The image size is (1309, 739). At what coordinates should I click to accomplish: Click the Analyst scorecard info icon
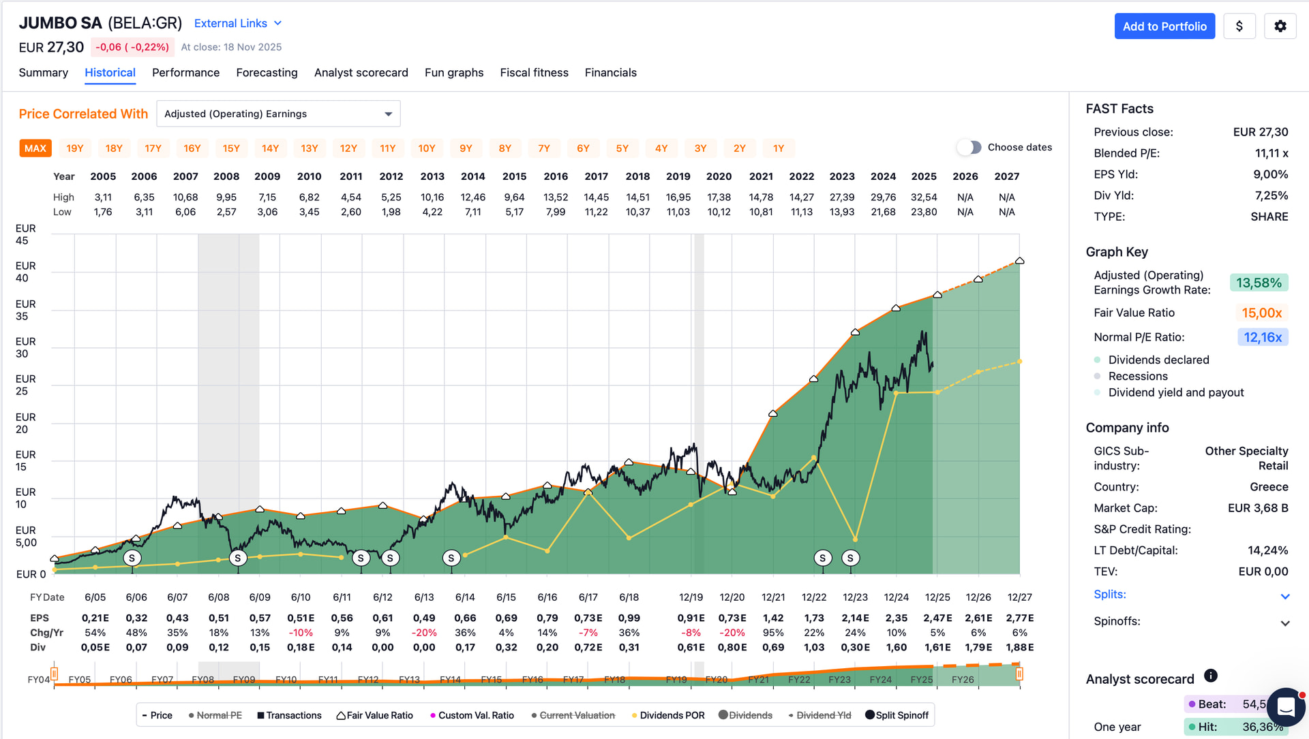(x=1210, y=676)
